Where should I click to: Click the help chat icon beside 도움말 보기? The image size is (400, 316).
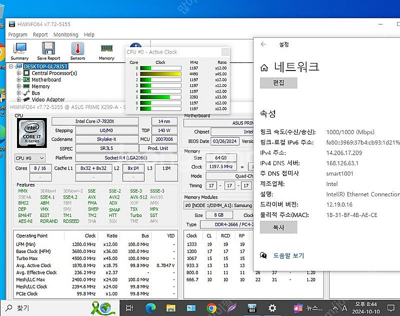[x=263, y=255]
